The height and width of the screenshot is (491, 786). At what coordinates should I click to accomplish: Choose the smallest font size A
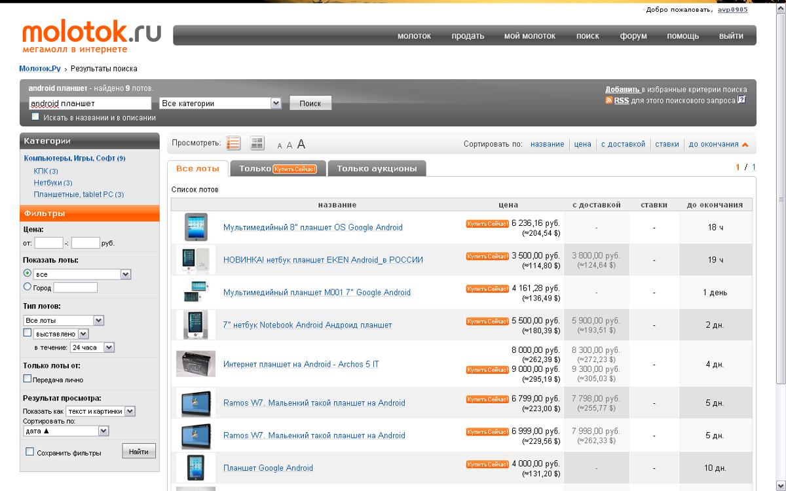tap(280, 146)
